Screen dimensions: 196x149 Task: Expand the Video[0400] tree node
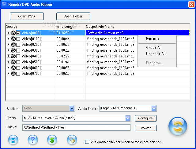[8, 56]
